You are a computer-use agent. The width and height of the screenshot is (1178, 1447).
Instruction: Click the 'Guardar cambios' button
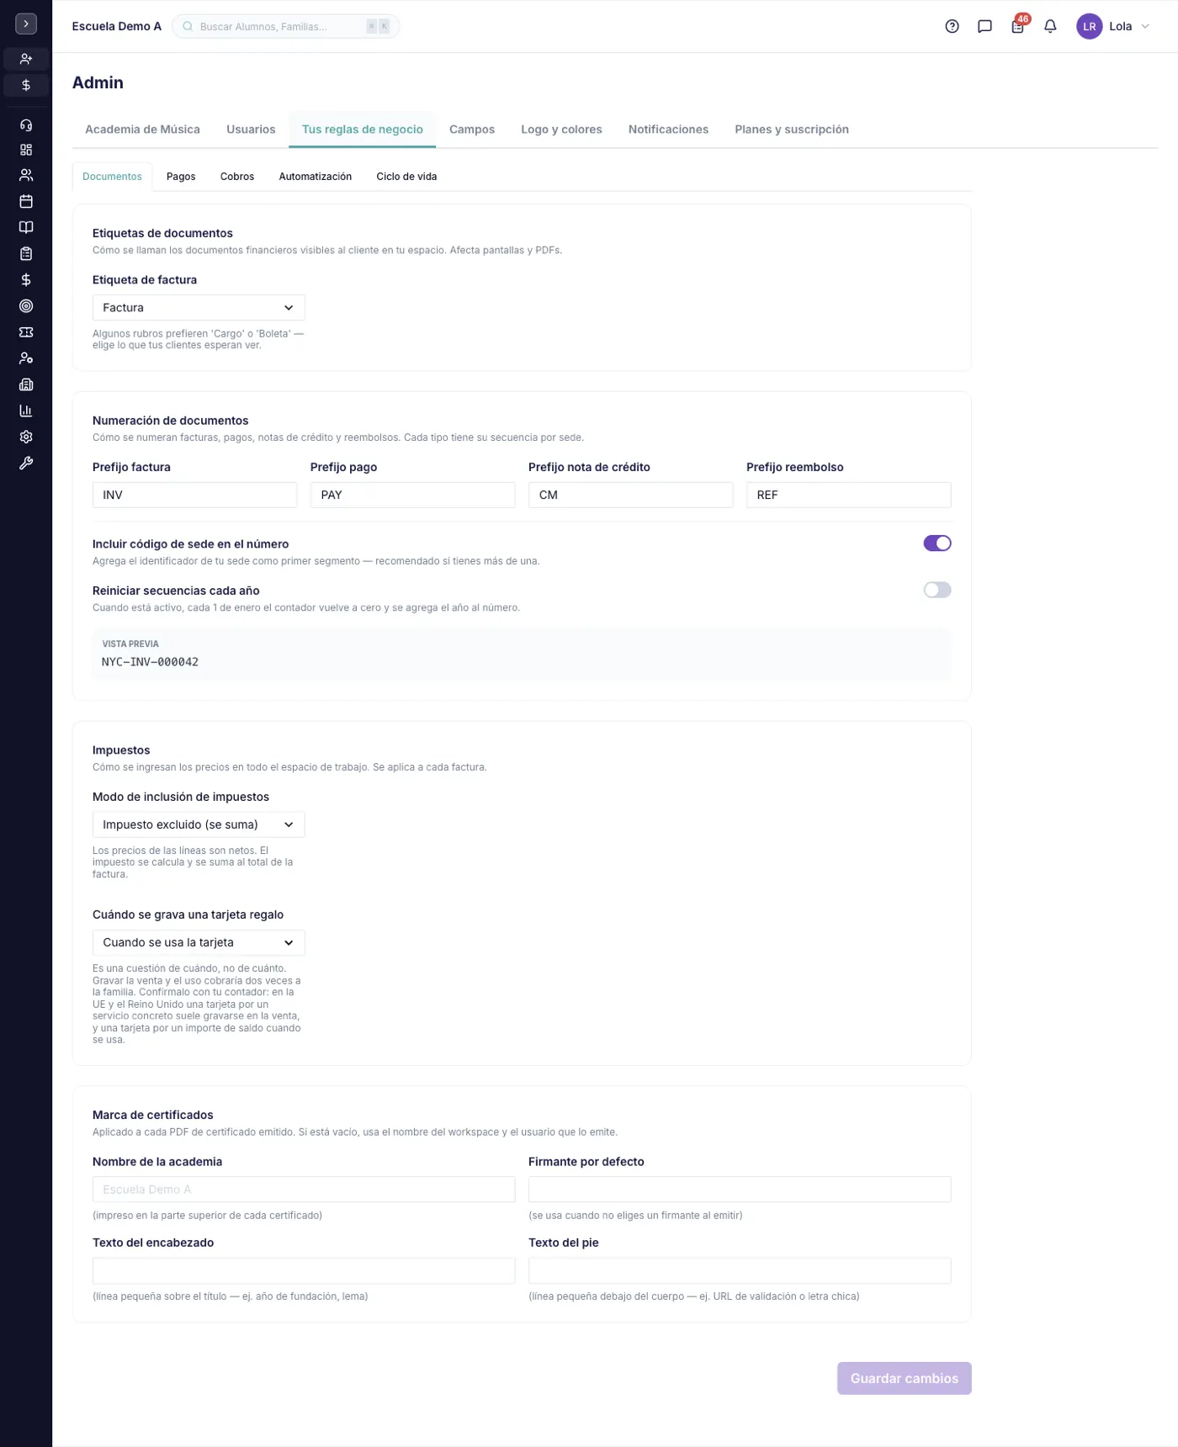click(x=905, y=1378)
